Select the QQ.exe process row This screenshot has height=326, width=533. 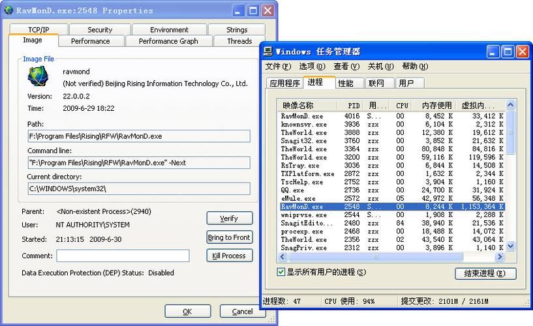point(392,190)
